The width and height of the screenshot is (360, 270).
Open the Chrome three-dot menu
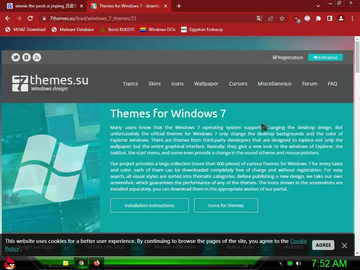(x=352, y=18)
